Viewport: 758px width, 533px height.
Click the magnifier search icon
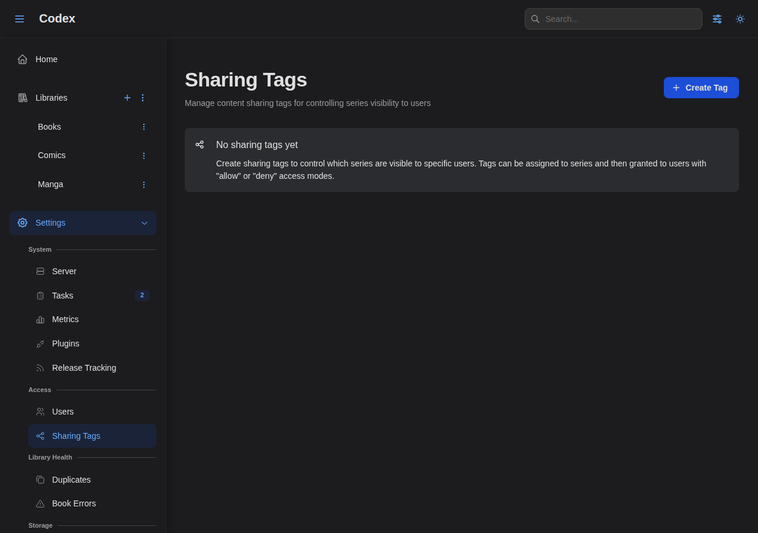tap(535, 19)
